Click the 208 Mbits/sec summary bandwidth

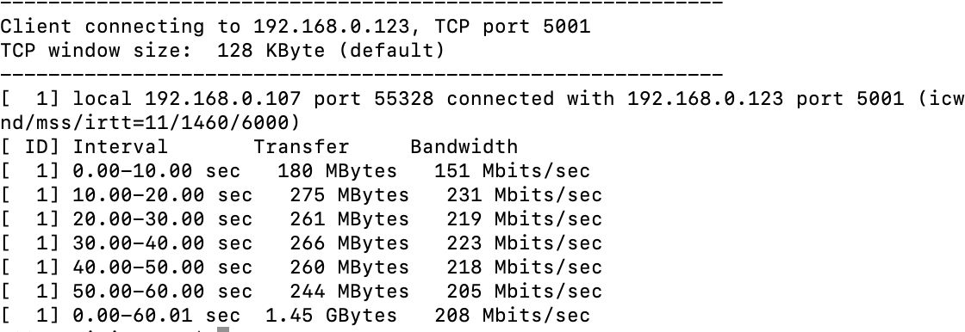[x=512, y=316]
